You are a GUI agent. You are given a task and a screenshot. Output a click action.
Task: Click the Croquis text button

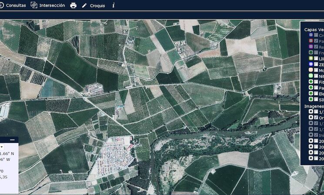click(97, 6)
